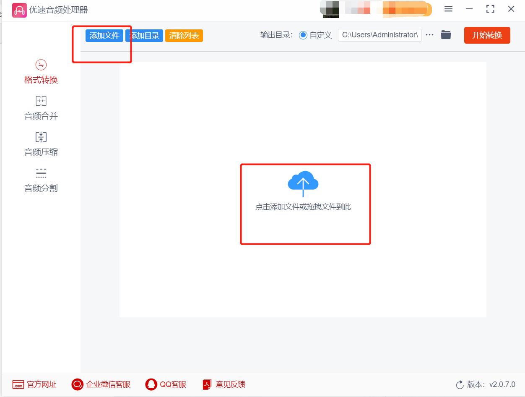Clear the file list with 清除列表

[184, 36]
